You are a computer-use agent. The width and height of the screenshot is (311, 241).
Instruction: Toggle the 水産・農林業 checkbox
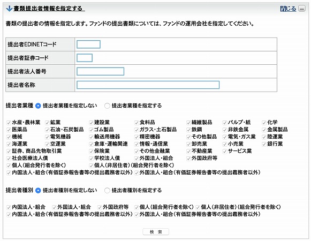pos(9,123)
